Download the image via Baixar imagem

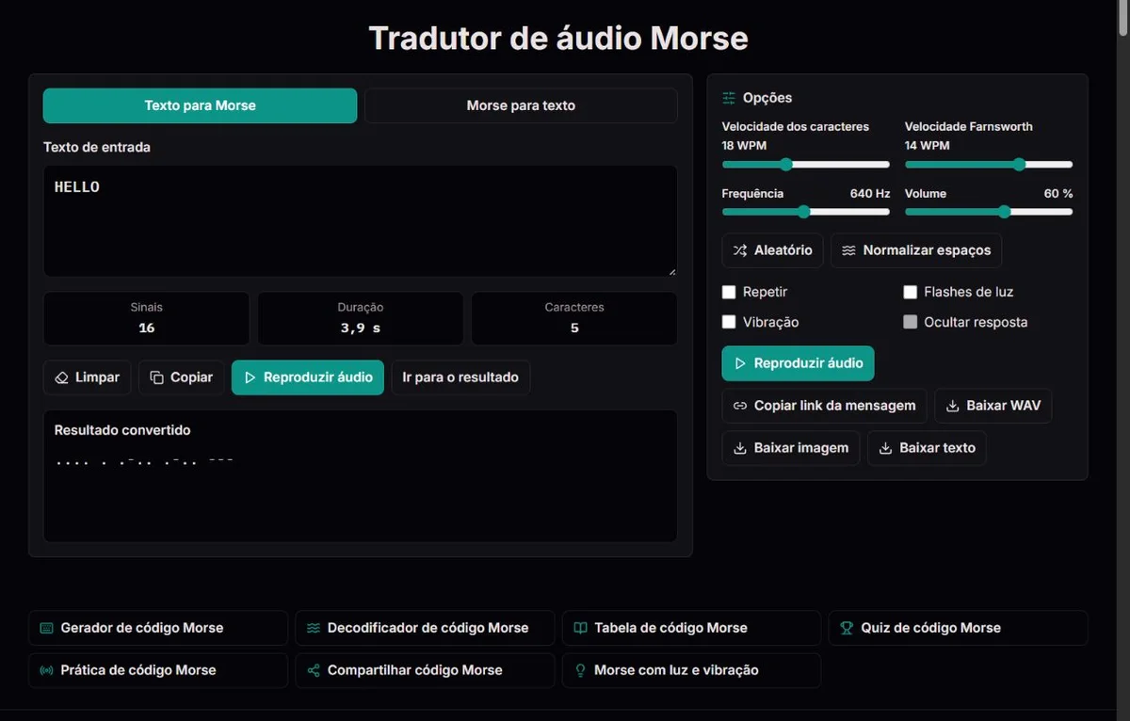click(x=791, y=448)
